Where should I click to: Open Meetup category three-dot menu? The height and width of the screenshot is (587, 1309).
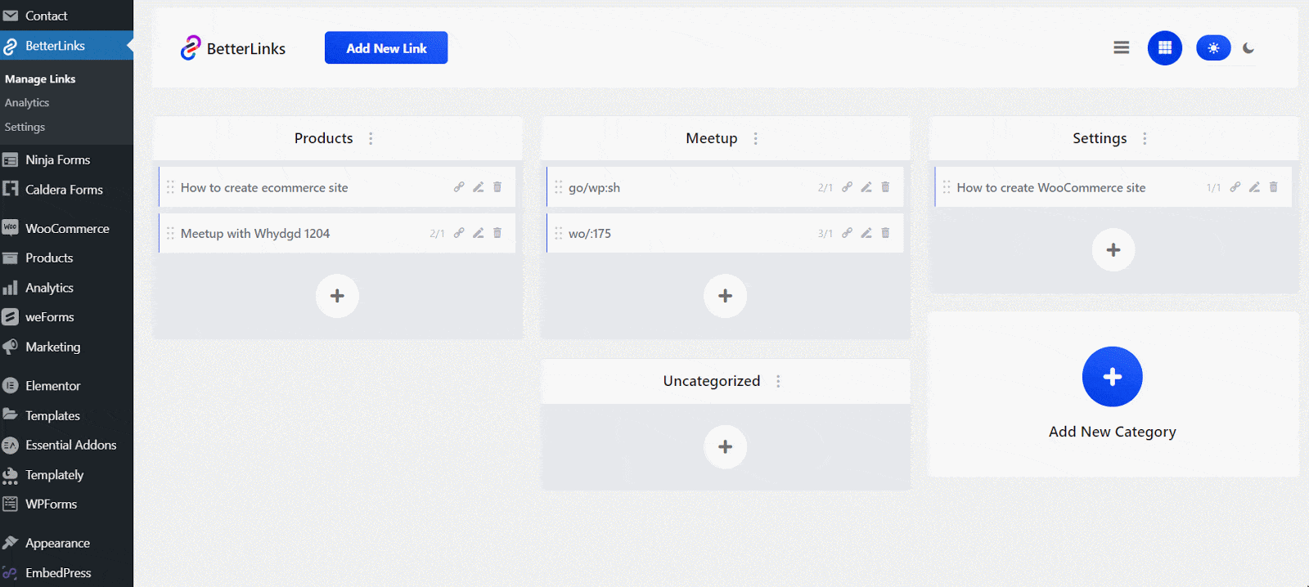coord(755,139)
